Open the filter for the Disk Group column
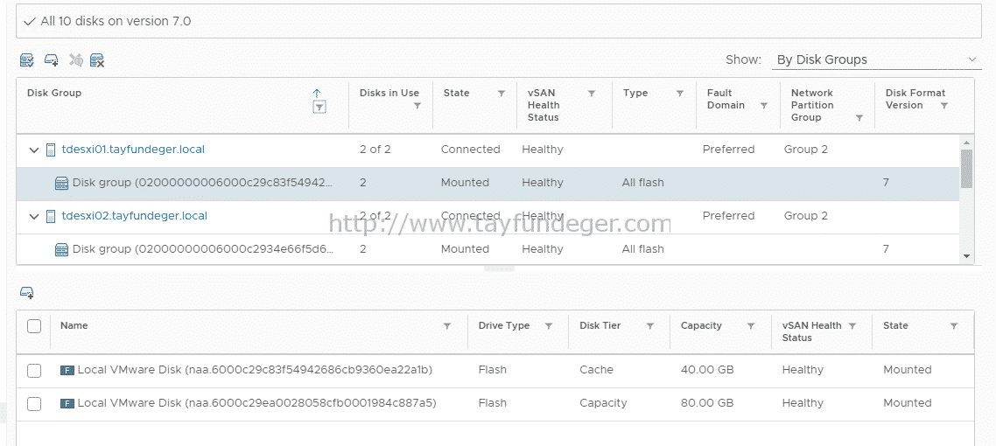 click(x=319, y=108)
